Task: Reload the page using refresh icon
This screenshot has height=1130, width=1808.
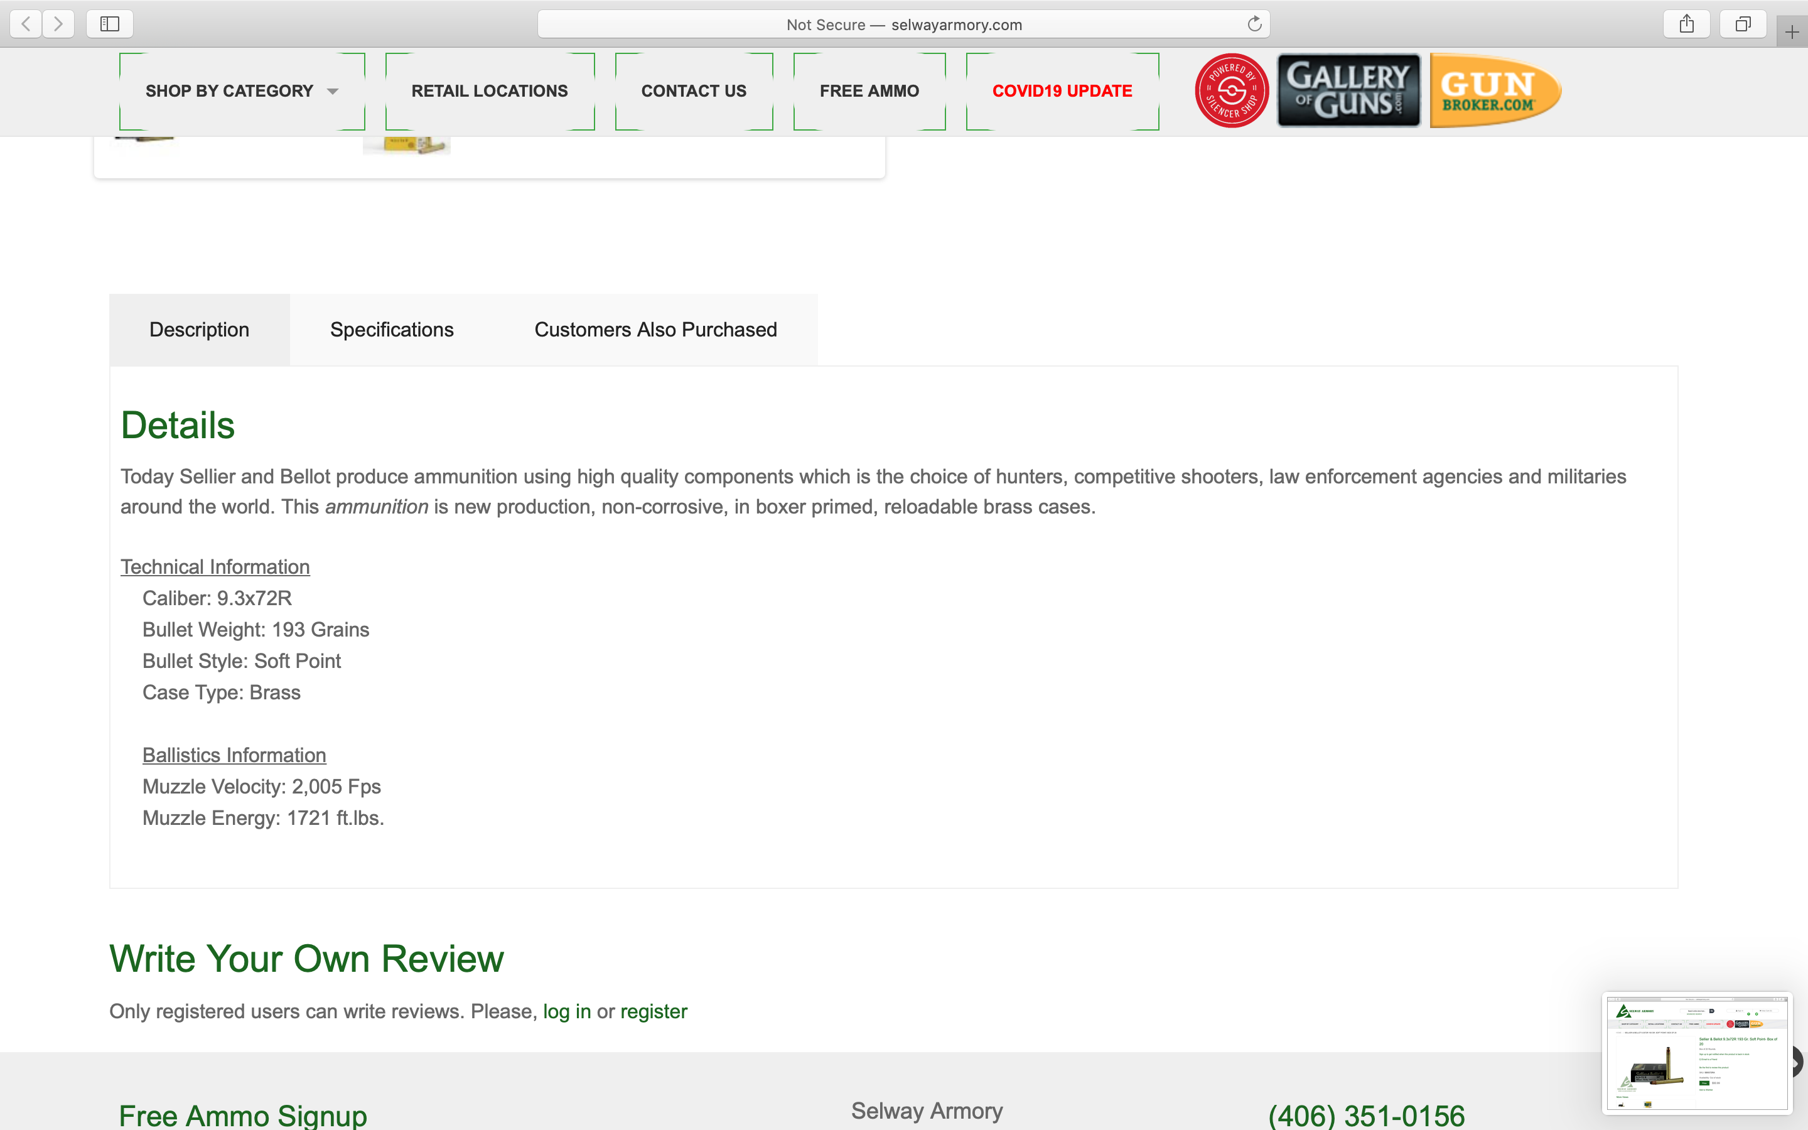Action: (1254, 24)
